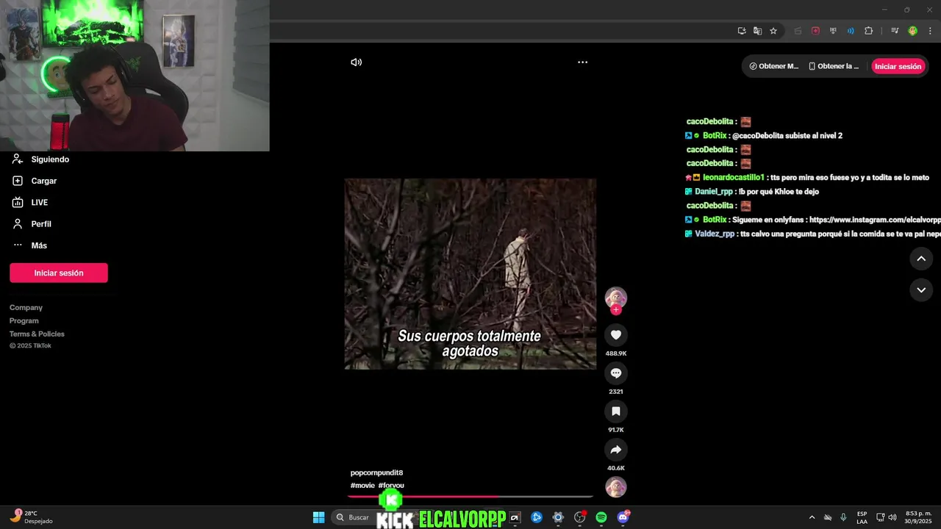Viewport: 941px width, 529px height.
Task: Expand the Más sidebar entry
Action: click(29, 245)
